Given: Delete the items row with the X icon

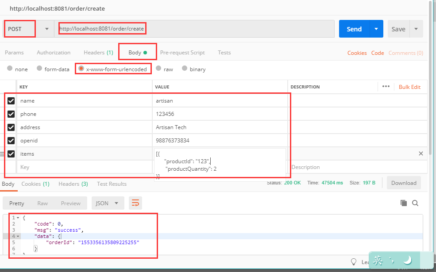Looking at the screenshot, I should click(x=421, y=153).
